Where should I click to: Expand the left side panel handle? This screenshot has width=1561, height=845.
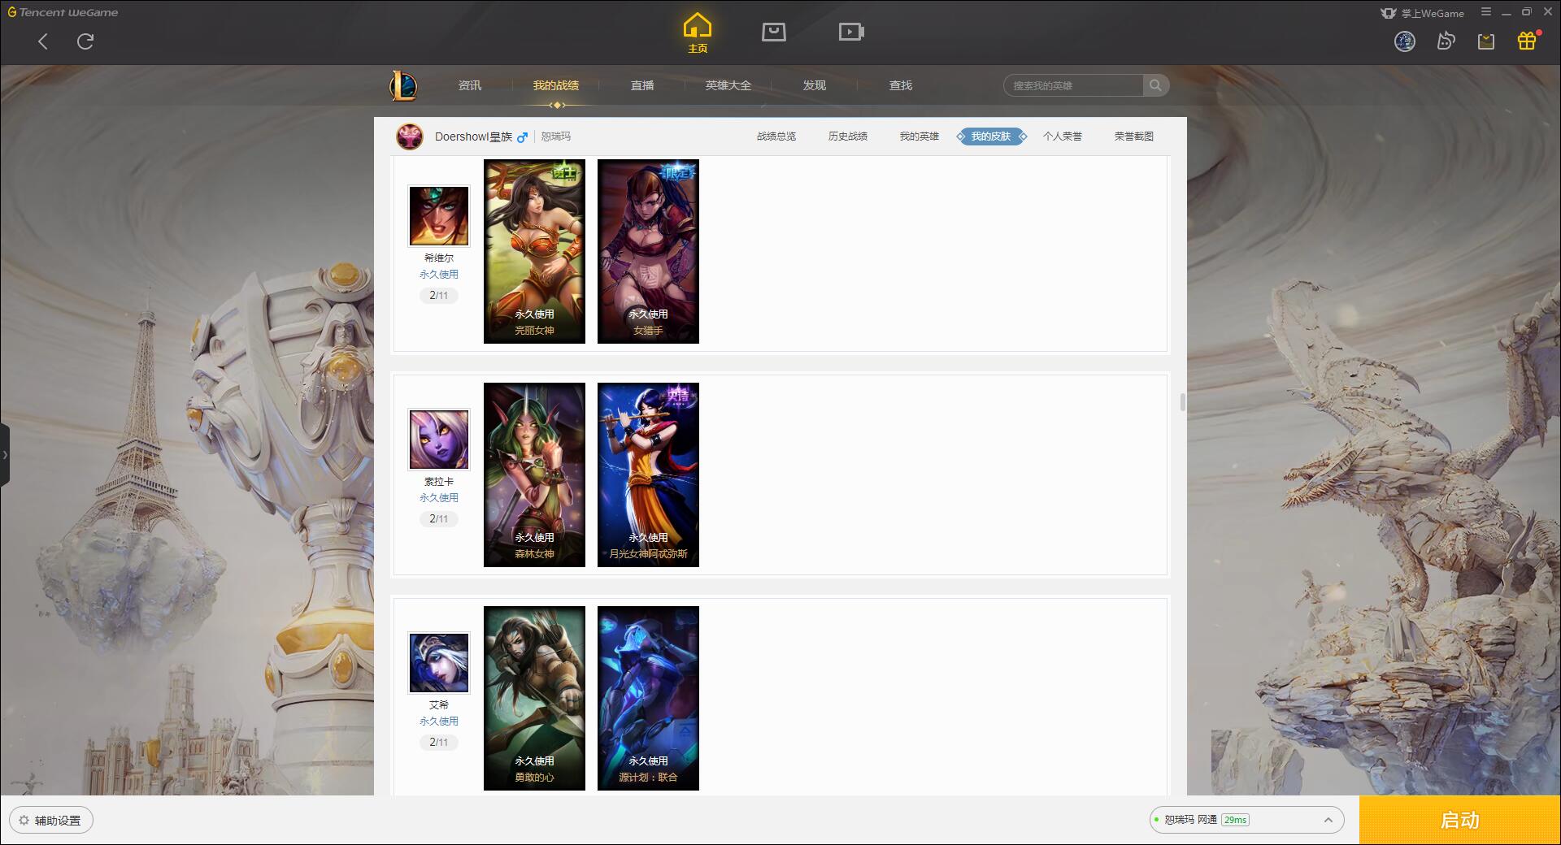pyautogui.click(x=5, y=454)
